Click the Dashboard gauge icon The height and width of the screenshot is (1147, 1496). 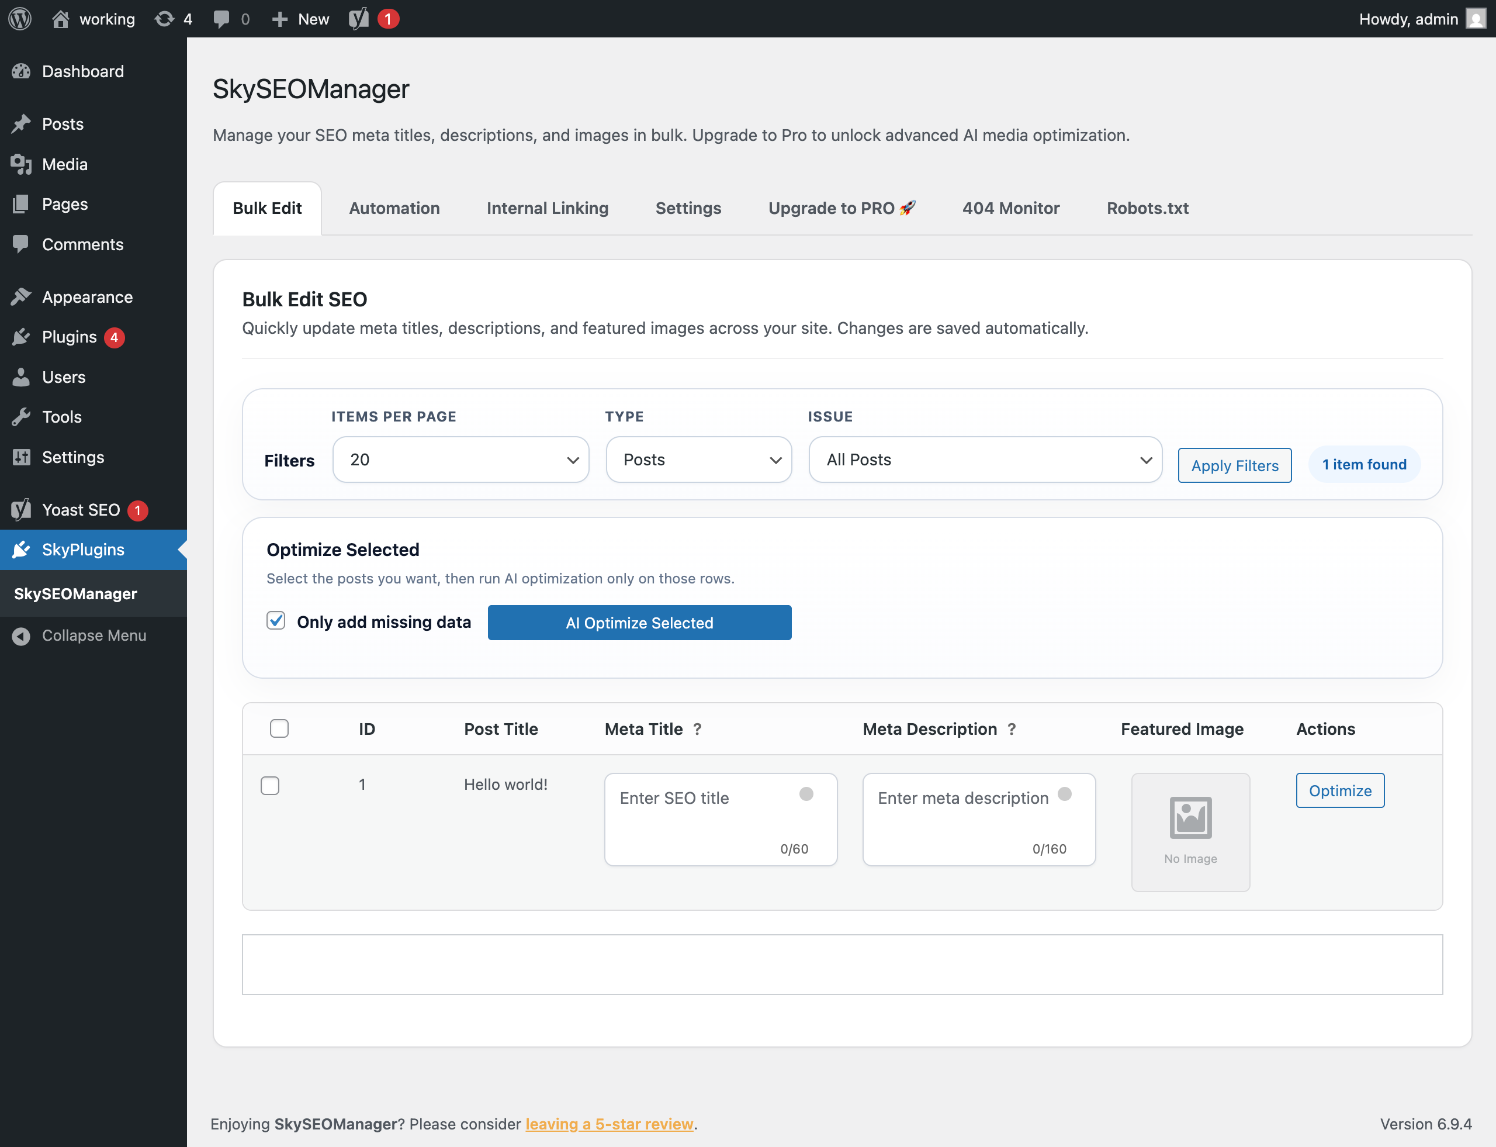pos(21,71)
